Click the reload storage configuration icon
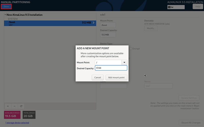 21,106
